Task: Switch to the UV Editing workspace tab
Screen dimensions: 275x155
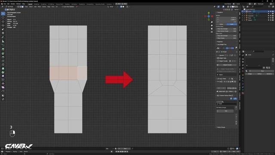Action: tap(51, 4)
